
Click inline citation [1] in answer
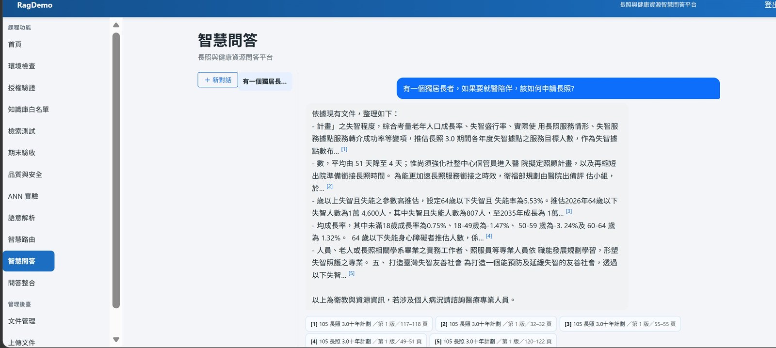[344, 150]
